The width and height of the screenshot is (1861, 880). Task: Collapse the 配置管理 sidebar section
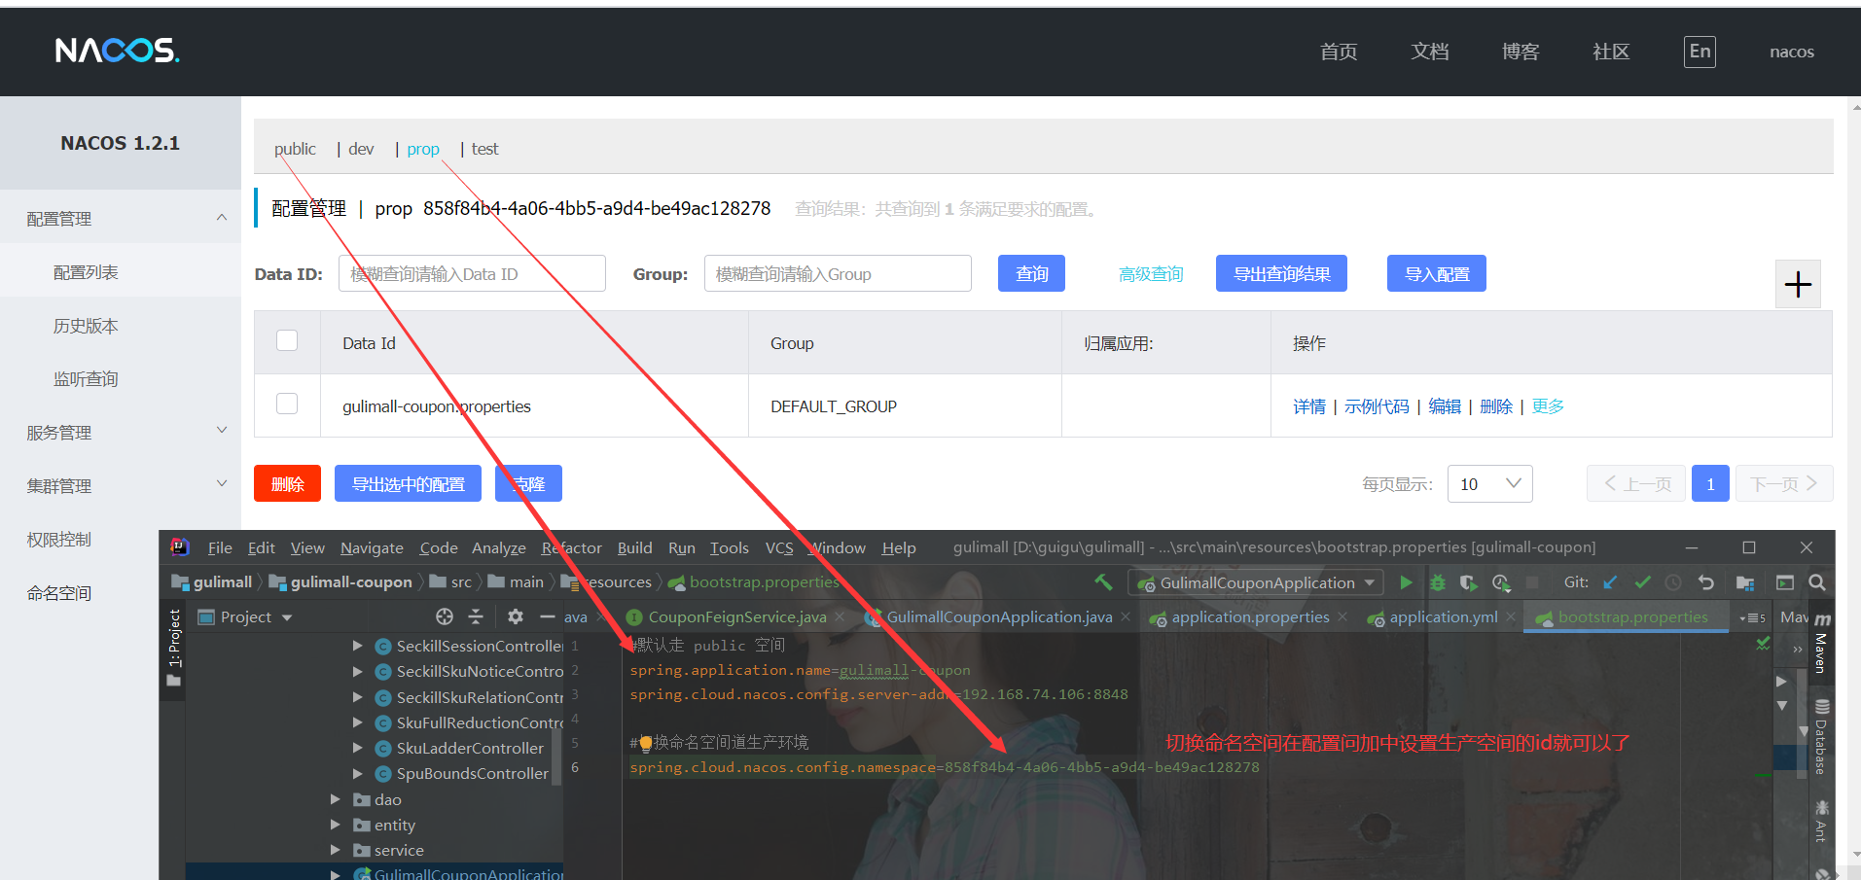pyautogui.click(x=222, y=218)
